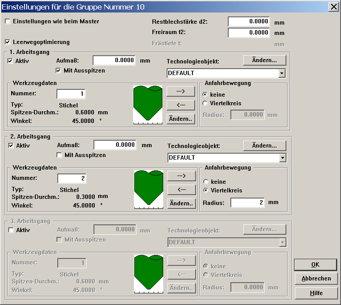Click the Abbrechen button
Image resolution: width=341 pixels, height=305 pixels.
[x=316, y=279]
